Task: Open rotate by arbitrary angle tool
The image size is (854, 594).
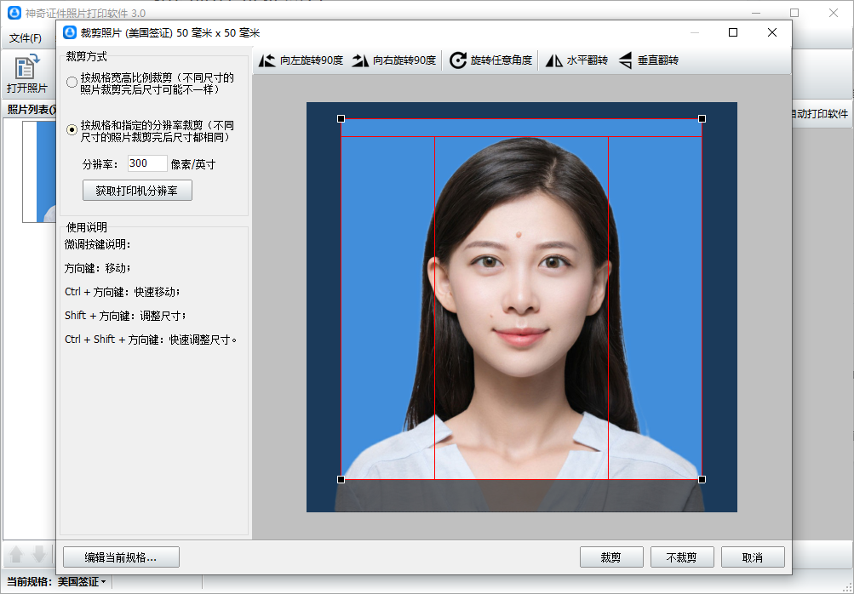Action: click(491, 60)
